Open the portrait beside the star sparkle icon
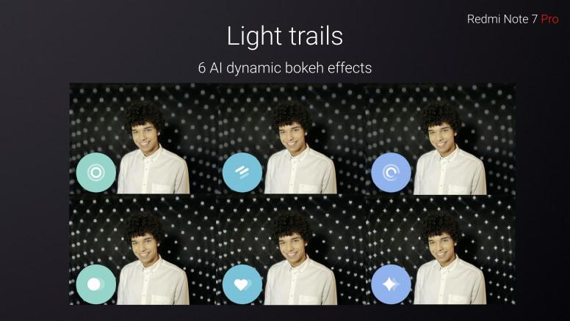Viewport: 570px width, 321px height. coord(441,250)
